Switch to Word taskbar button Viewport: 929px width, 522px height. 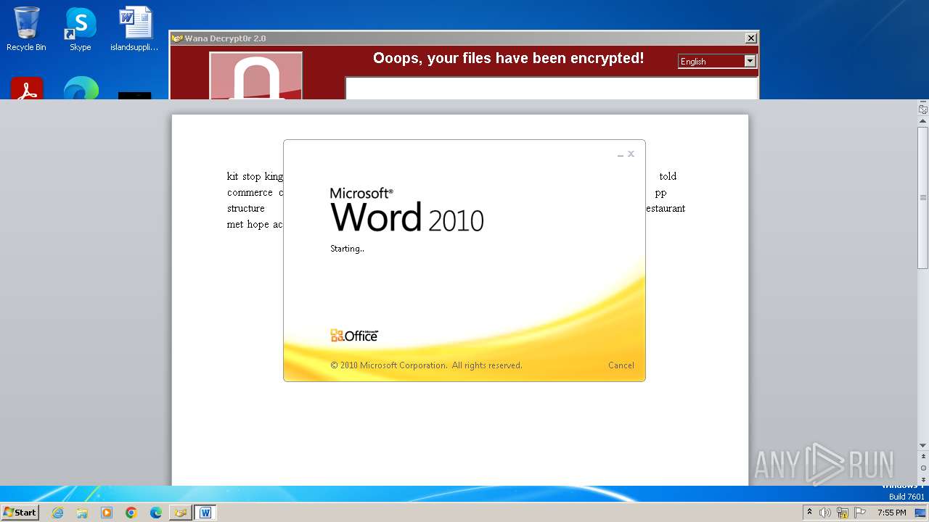tap(205, 513)
